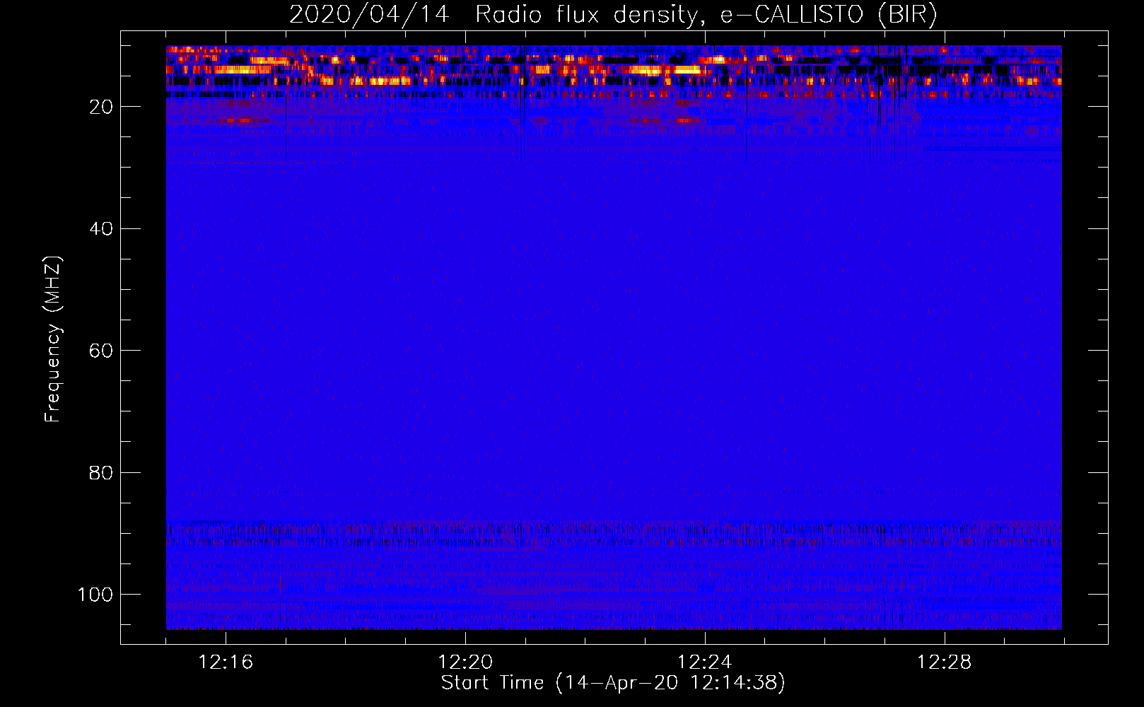
Task: Click the '100' frequency tick label
Action: point(95,595)
